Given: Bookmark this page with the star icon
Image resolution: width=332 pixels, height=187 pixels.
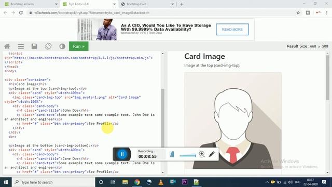Looking at the screenshot, I should (298, 12).
